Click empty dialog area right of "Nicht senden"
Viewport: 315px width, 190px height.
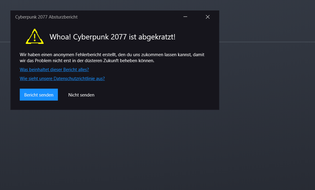click(x=155, y=95)
